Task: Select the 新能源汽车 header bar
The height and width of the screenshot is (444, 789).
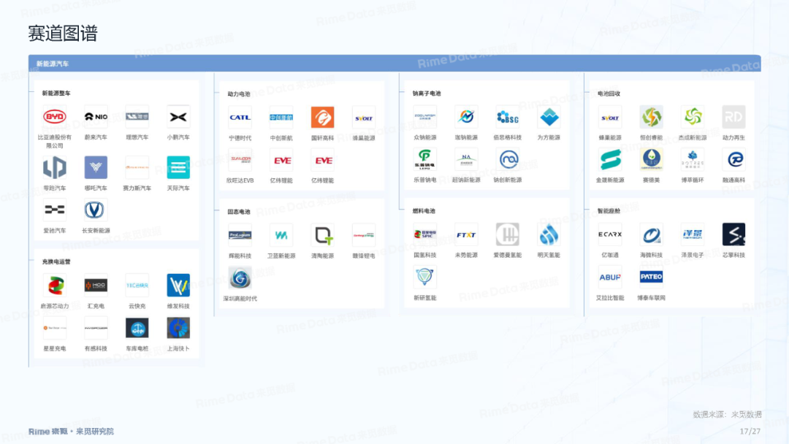Action: click(394, 64)
